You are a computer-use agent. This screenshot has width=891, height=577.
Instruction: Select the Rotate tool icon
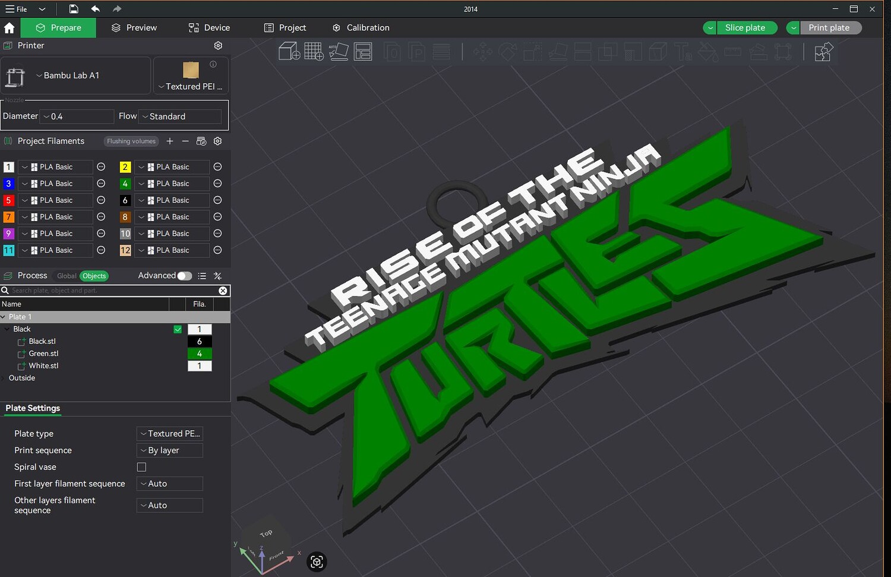pyautogui.click(x=507, y=52)
